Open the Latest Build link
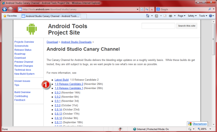This screenshot has width=217, height=132. [61, 80]
